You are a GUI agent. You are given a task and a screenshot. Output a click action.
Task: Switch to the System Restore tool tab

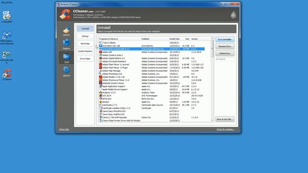85,51
